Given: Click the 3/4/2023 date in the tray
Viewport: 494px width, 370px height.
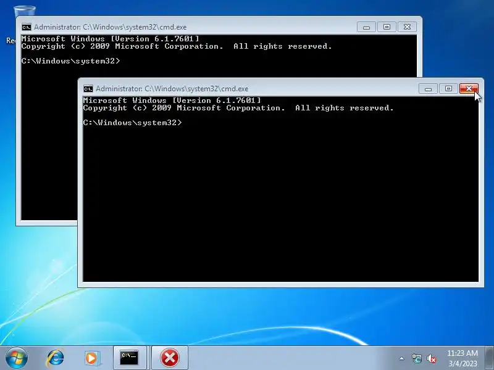Looking at the screenshot, I should point(463,363).
